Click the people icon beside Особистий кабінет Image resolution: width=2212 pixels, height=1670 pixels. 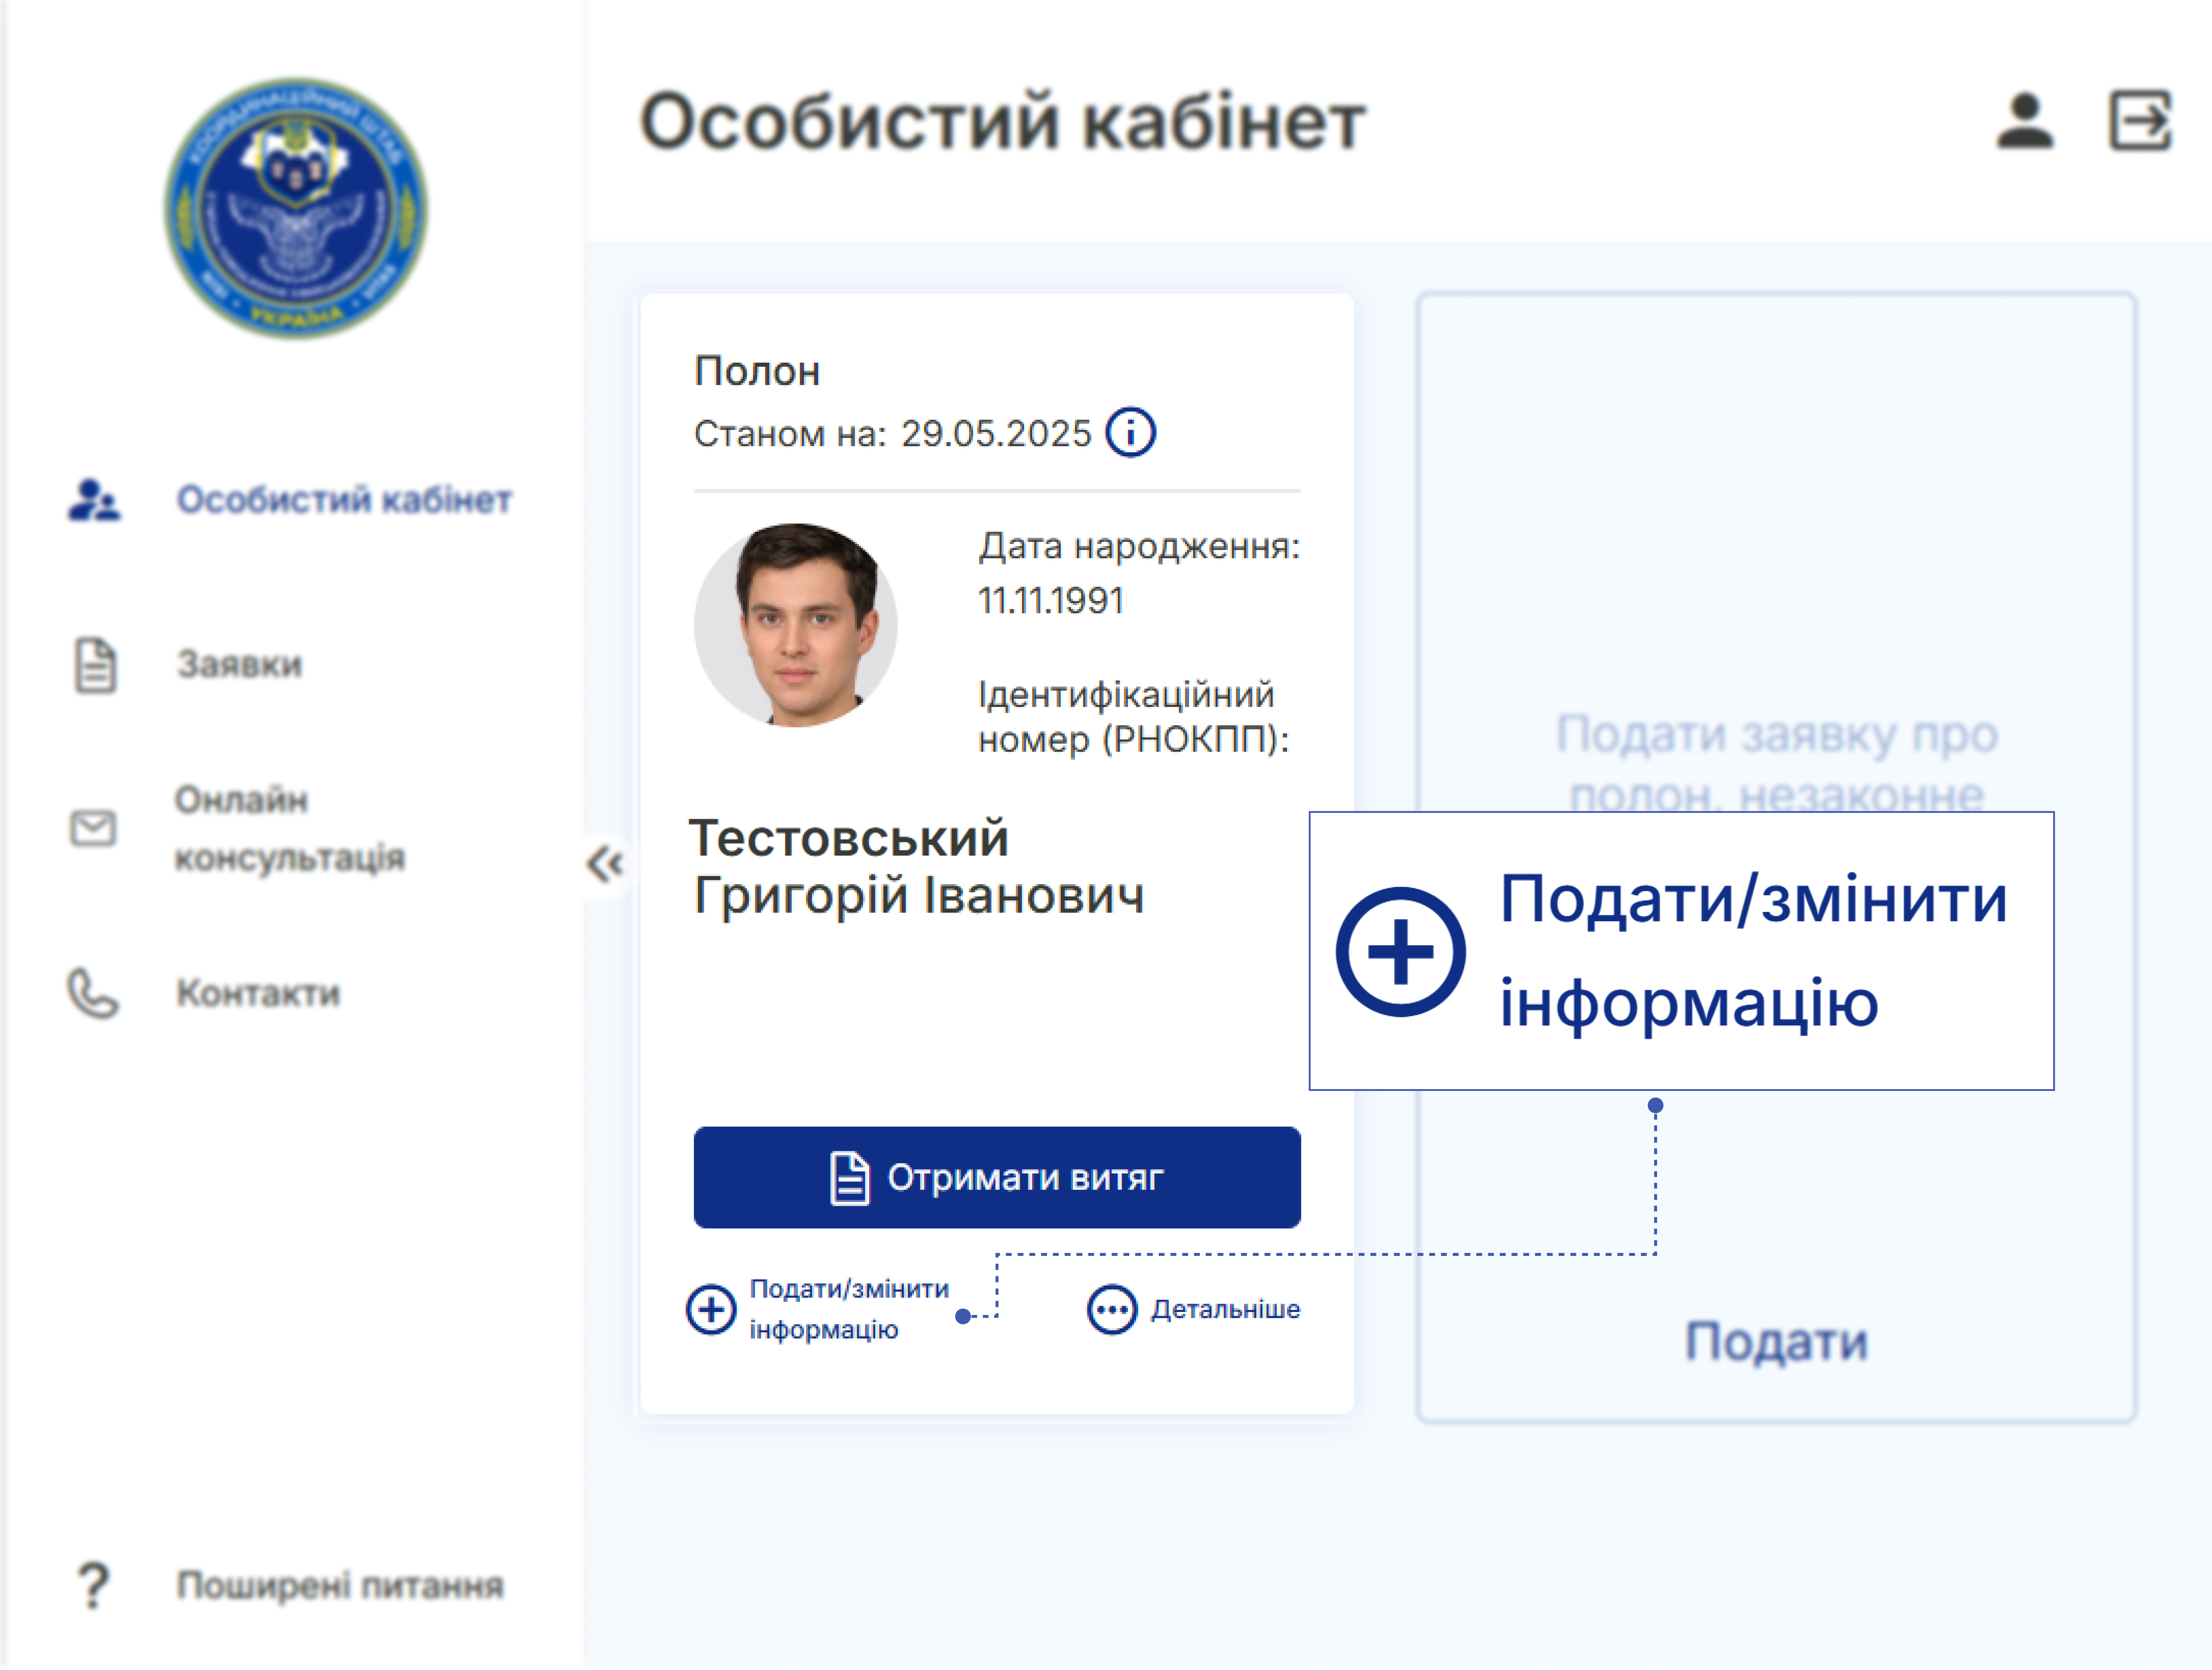(94, 500)
